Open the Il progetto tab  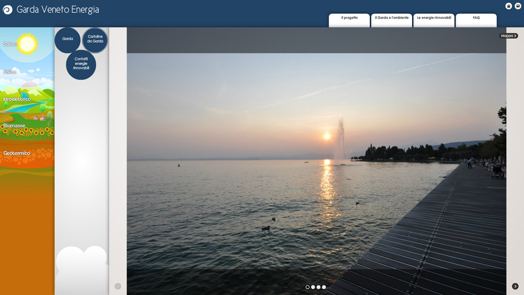(x=349, y=18)
